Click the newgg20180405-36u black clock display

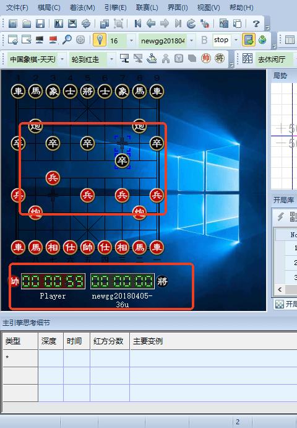[123, 281]
